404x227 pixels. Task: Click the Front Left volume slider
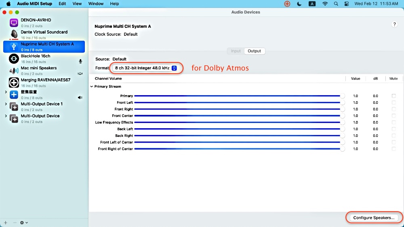[238, 102]
